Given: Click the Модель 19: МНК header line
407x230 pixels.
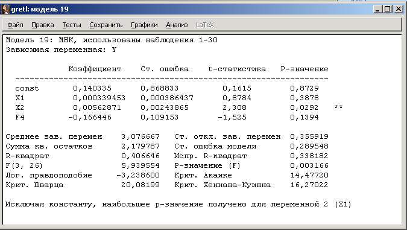Looking at the screenshot, I should coord(112,40).
